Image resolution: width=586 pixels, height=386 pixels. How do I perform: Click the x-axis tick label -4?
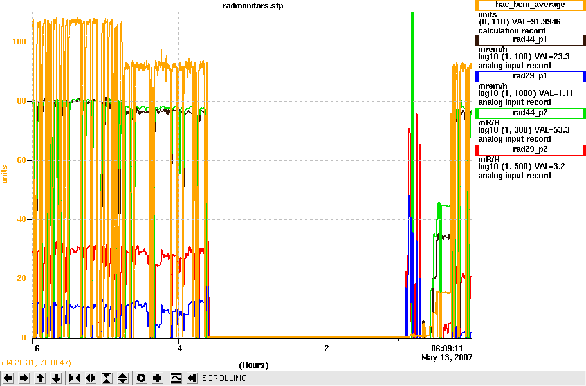click(x=178, y=349)
